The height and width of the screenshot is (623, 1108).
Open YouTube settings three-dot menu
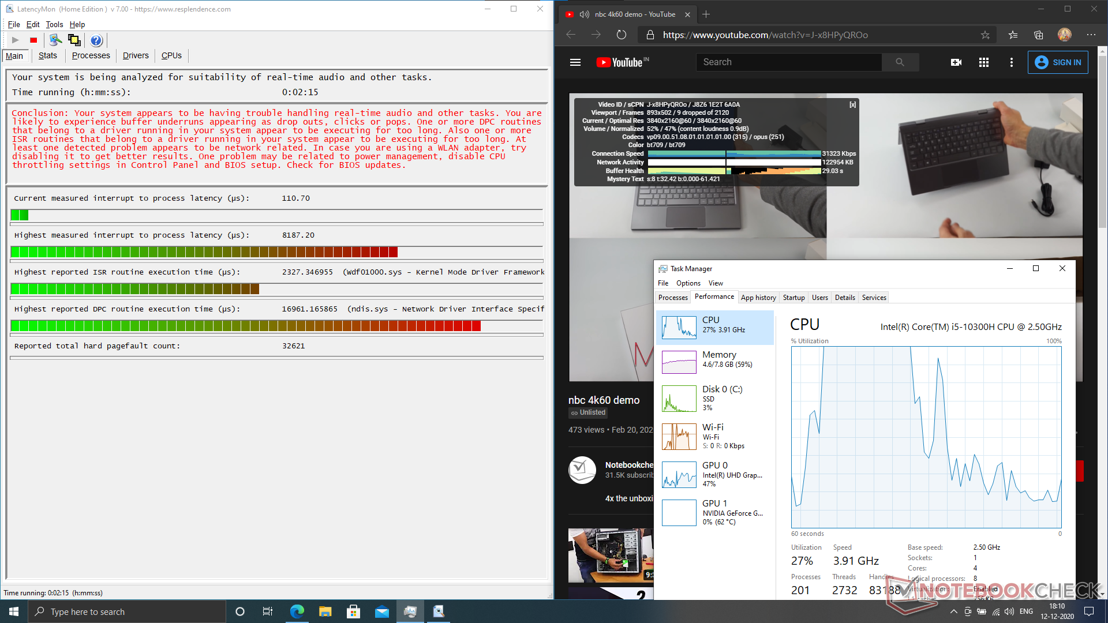pyautogui.click(x=1011, y=62)
